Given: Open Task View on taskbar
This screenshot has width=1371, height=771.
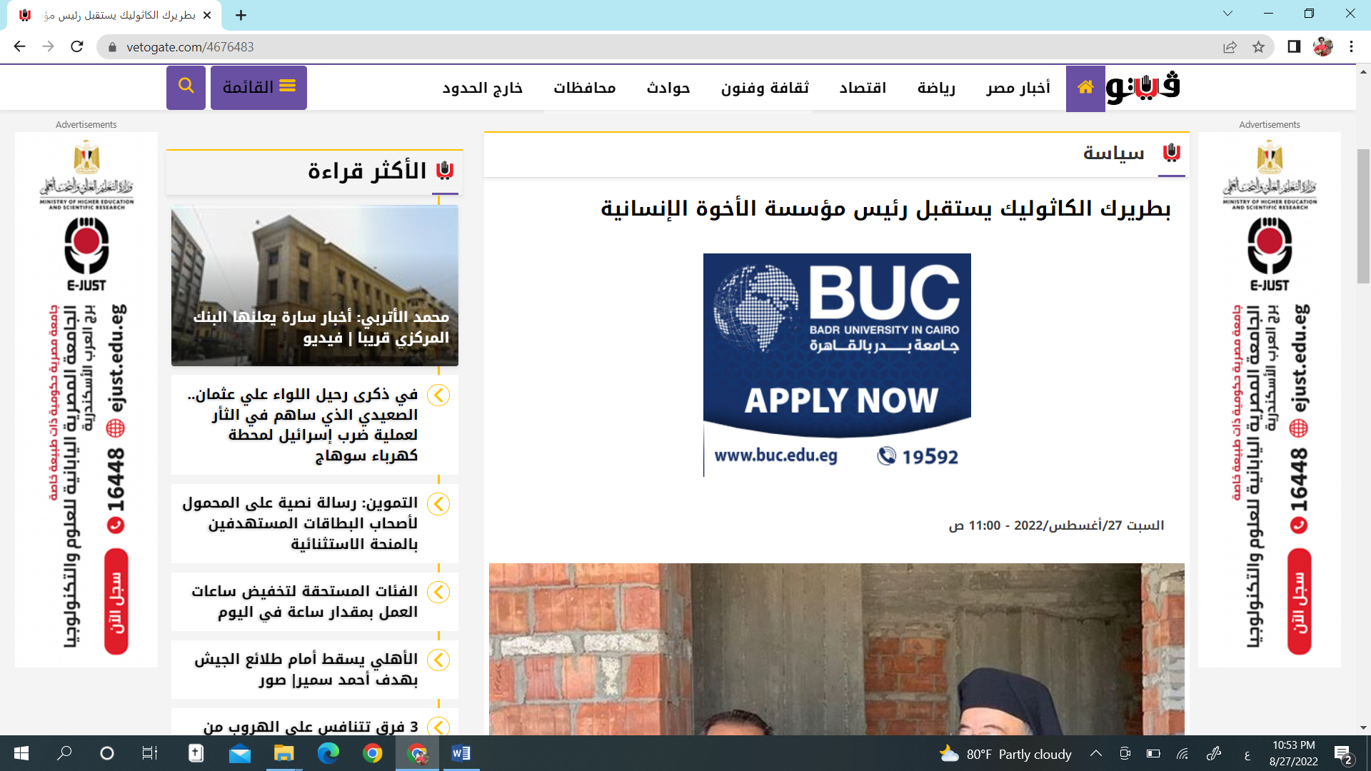Looking at the screenshot, I should click(150, 753).
